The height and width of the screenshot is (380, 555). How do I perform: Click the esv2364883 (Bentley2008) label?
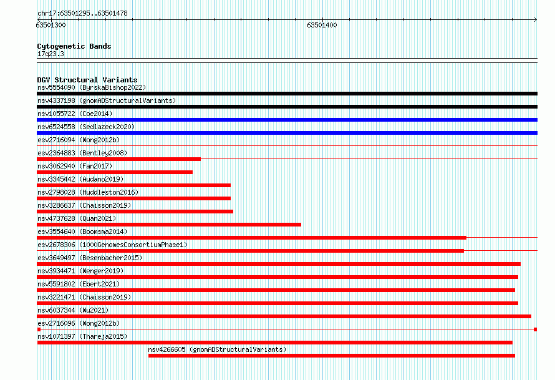coord(82,153)
